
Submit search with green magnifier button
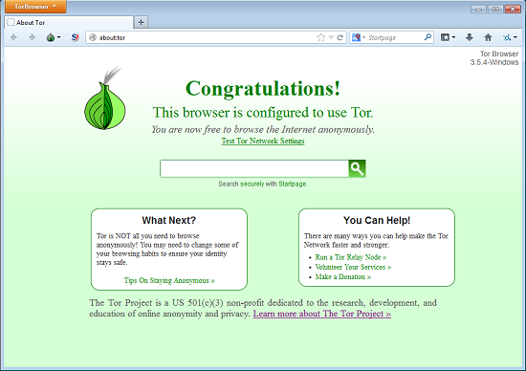(x=357, y=168)
